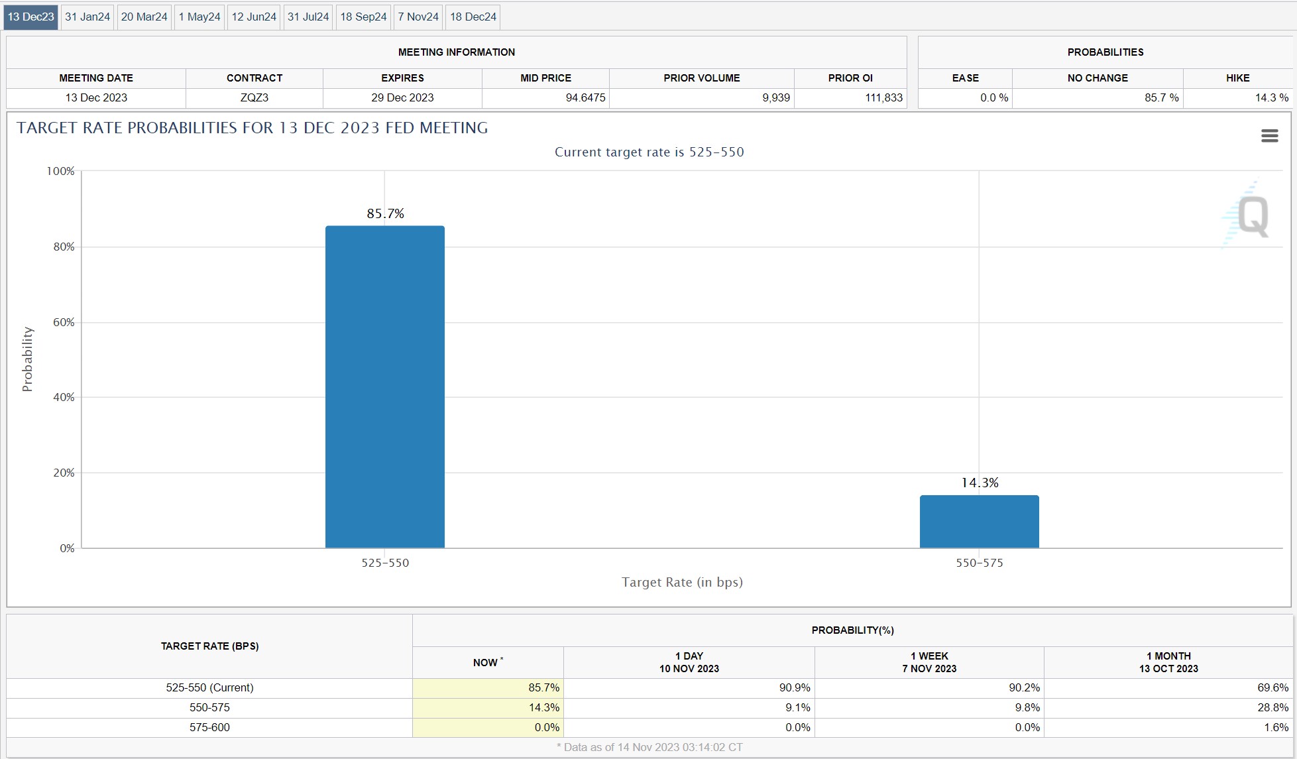Click the 85.7% blue bar for 525-550
1297x759 pixels.
(384, 386)
